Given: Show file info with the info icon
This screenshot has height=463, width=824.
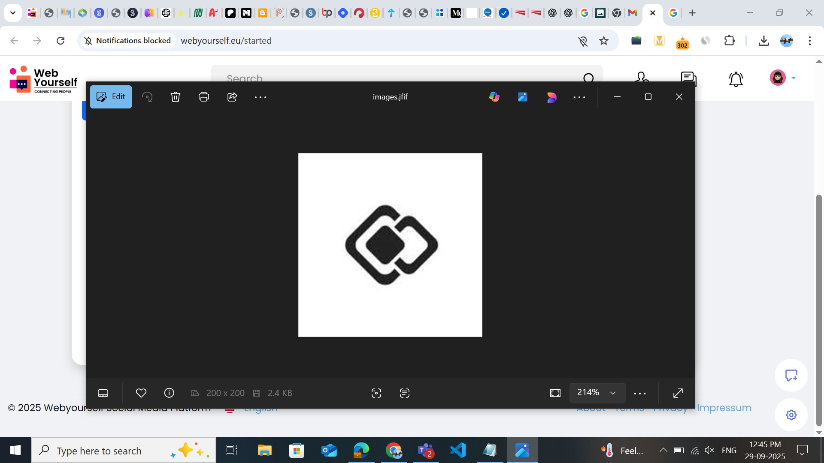Looking at the screenshot, I should [x=169, y=393].
